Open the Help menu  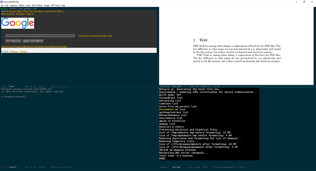coord(63,5)
